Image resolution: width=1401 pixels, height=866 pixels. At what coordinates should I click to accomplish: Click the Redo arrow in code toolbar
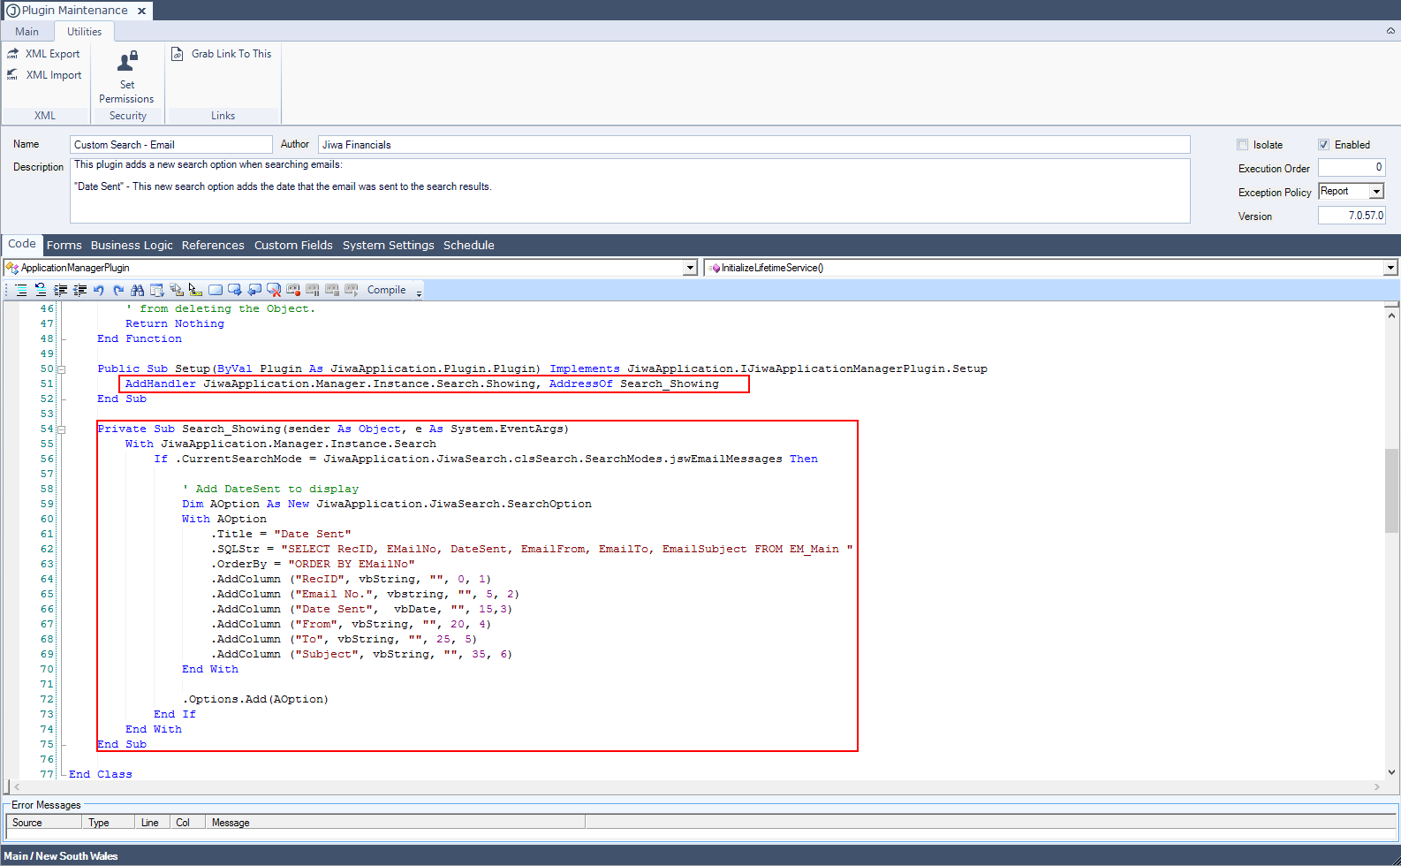click(118, 290)
